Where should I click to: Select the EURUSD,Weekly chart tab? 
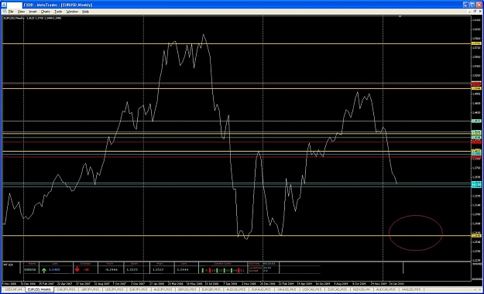click(x=39, y=289)
